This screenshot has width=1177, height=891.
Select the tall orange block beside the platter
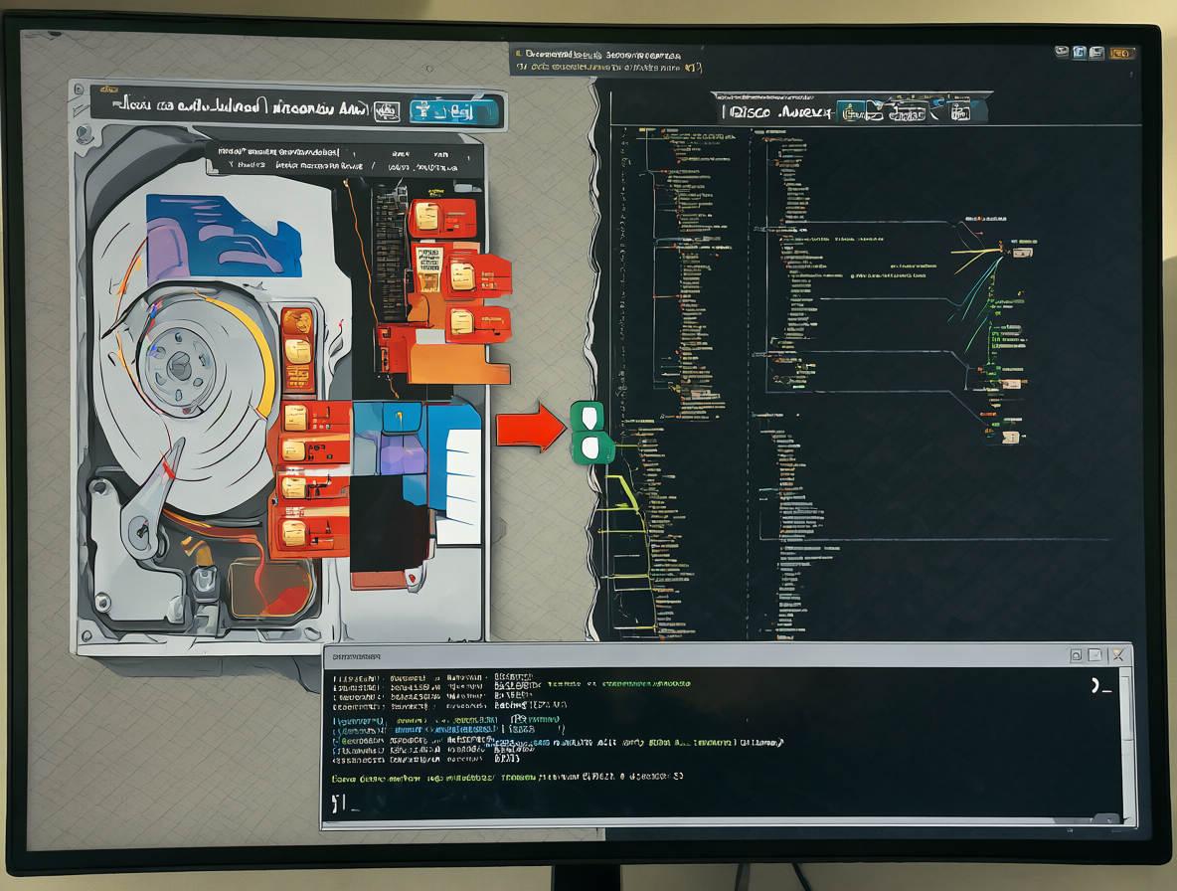(x=298, y=351)
